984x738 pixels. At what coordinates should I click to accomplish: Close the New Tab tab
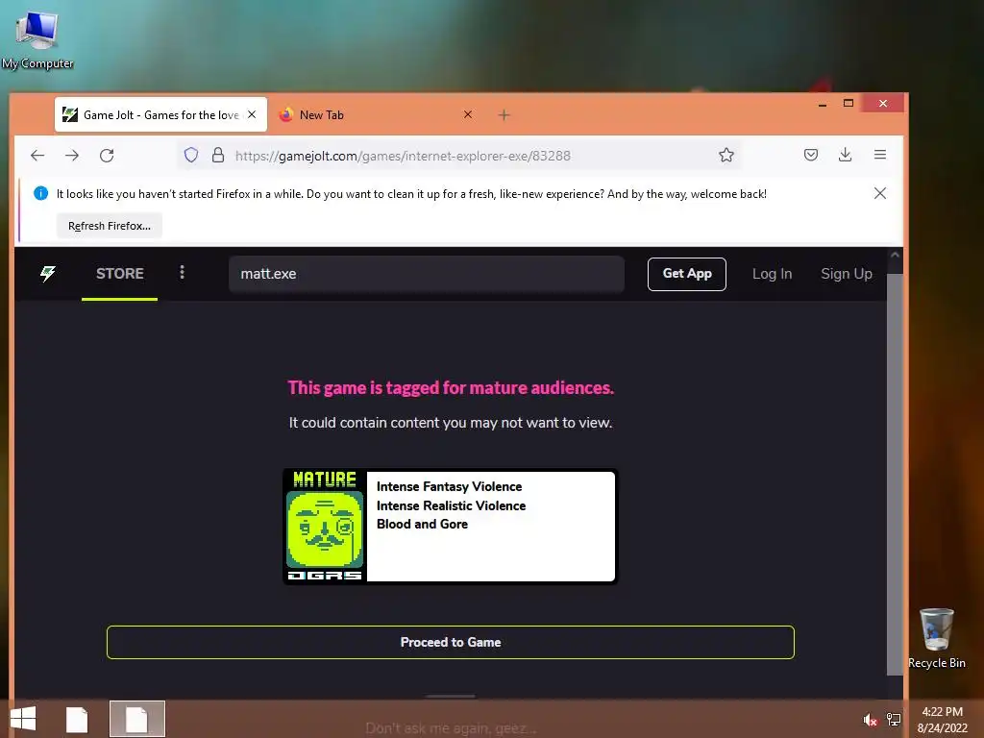pos(468,114)
